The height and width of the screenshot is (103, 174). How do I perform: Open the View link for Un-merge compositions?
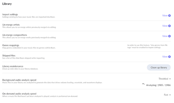click(x=165, y=36)
